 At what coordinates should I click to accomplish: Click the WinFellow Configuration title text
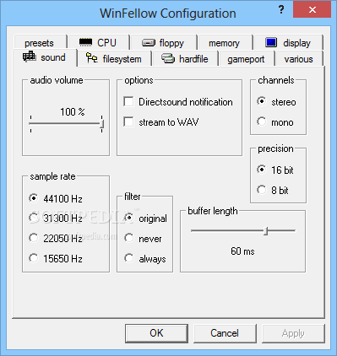tap(168, 13)
